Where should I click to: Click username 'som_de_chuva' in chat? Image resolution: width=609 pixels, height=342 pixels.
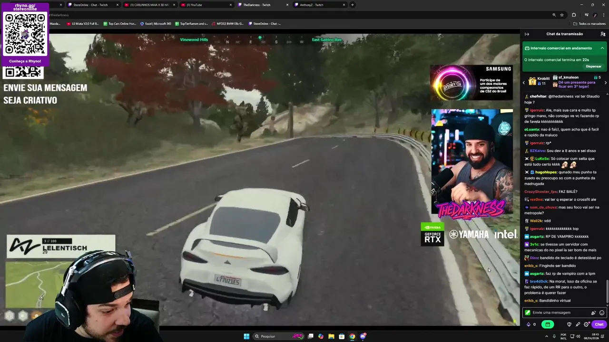(542, 207)
